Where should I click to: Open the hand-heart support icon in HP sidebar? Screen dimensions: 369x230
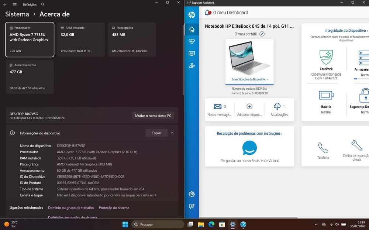[192, 66]
